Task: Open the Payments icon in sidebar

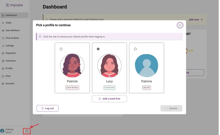Action: point(3,53)
